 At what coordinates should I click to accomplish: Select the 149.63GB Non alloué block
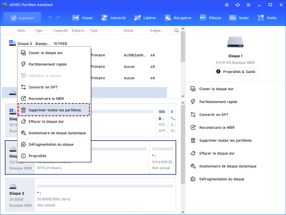click(163, 157)
